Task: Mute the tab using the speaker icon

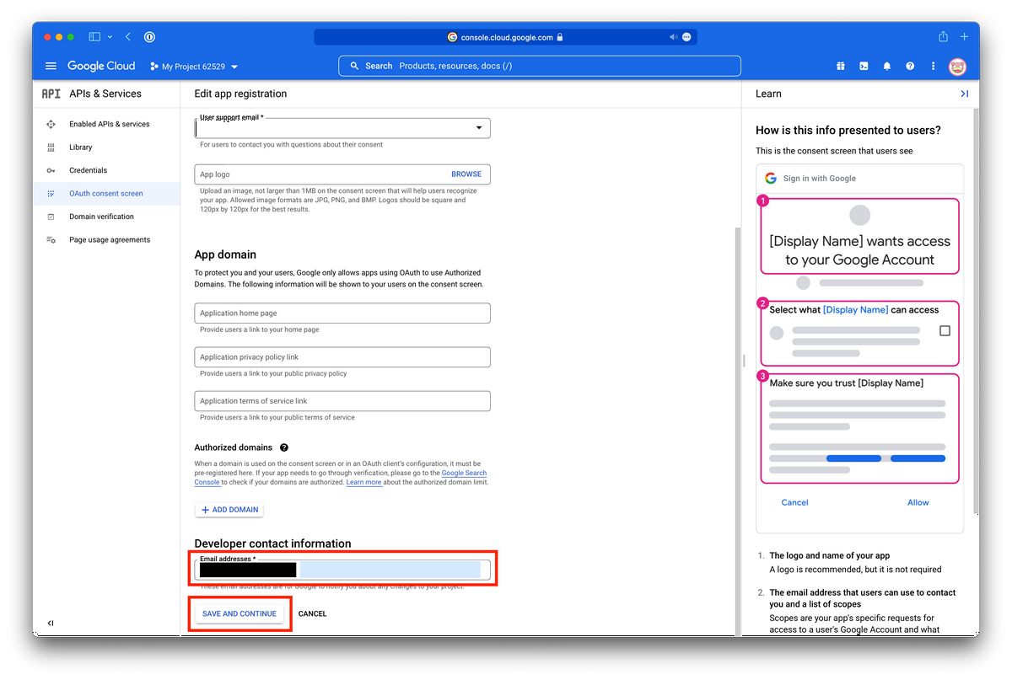Action: tap(674, 37)
